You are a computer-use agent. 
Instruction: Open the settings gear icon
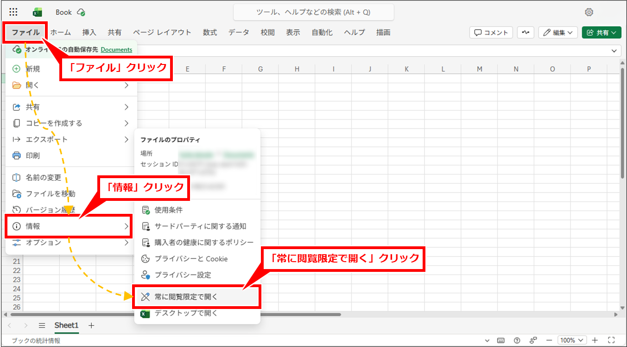point(589,13)
